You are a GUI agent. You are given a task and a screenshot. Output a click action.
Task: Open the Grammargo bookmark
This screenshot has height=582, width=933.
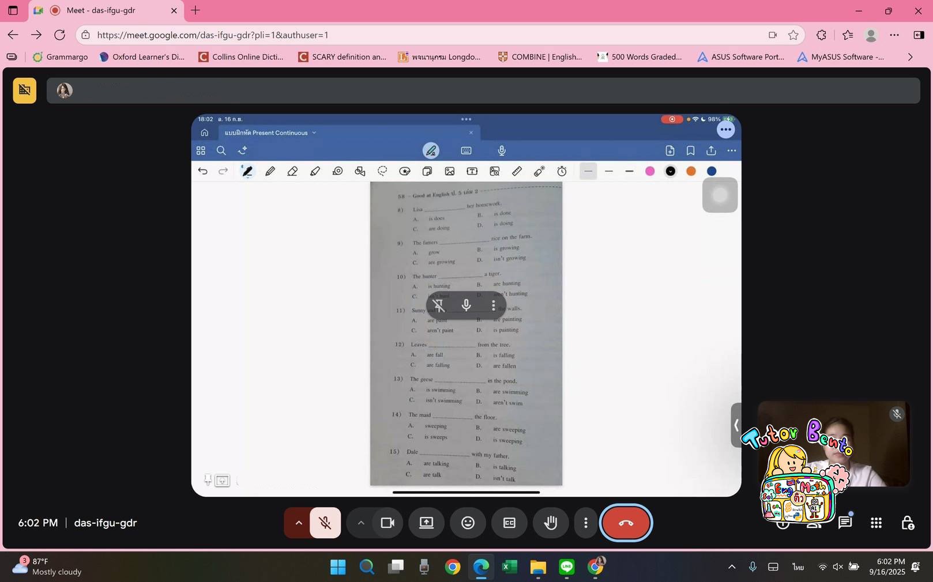[61, 56]
